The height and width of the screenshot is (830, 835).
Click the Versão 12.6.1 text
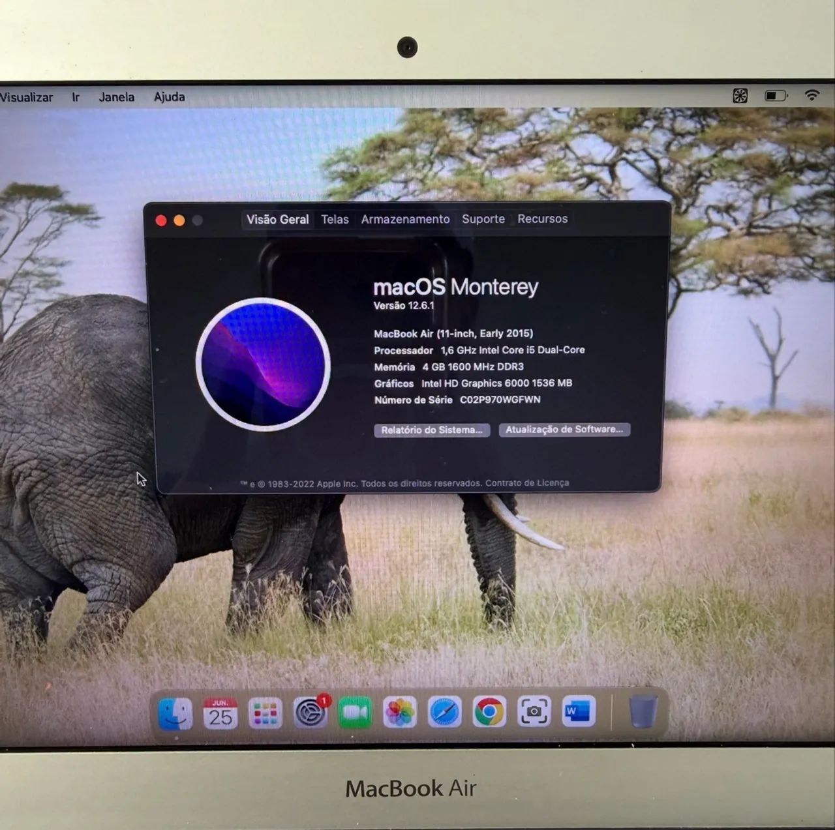pyautogui.click(x=404, y=305)
